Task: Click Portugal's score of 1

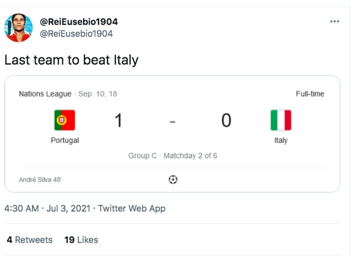Action: (x=119, y=121)
